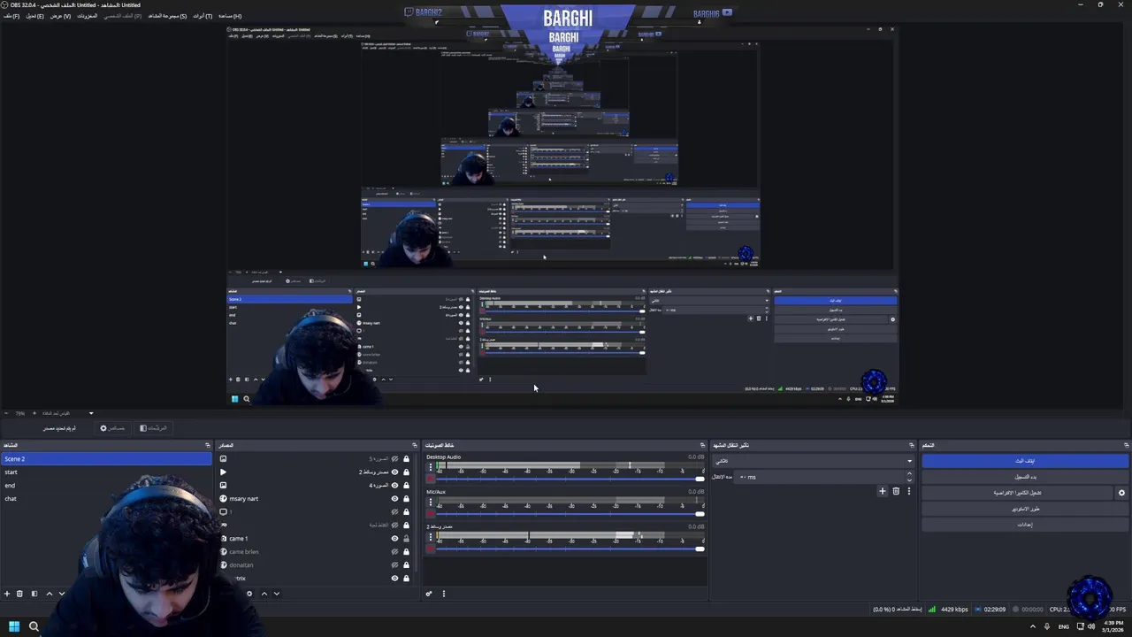This screenshot has width=1132, height=637.
Task: Start the virtual camera button
Action: click(1017, 493)
